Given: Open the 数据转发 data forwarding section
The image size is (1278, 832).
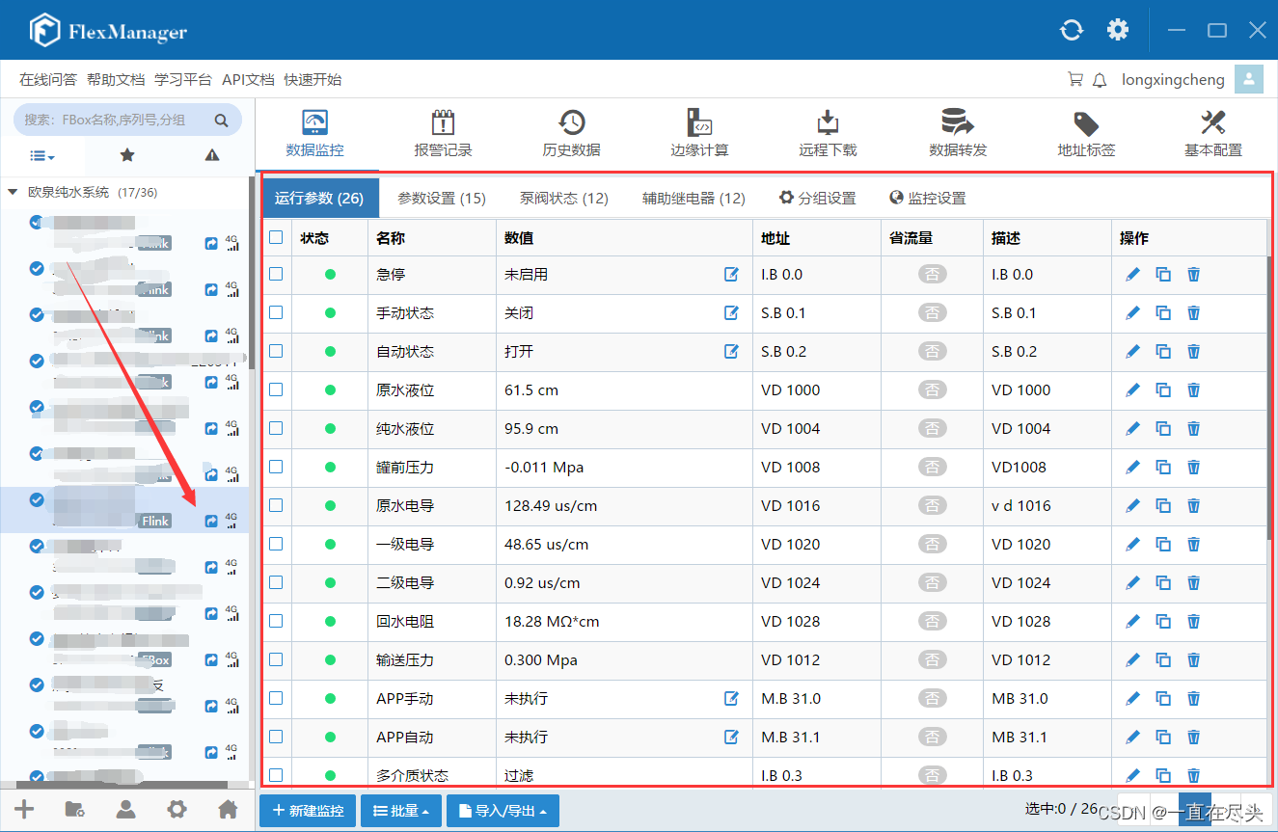Looking at the screenshot, I should click(957, 134).
